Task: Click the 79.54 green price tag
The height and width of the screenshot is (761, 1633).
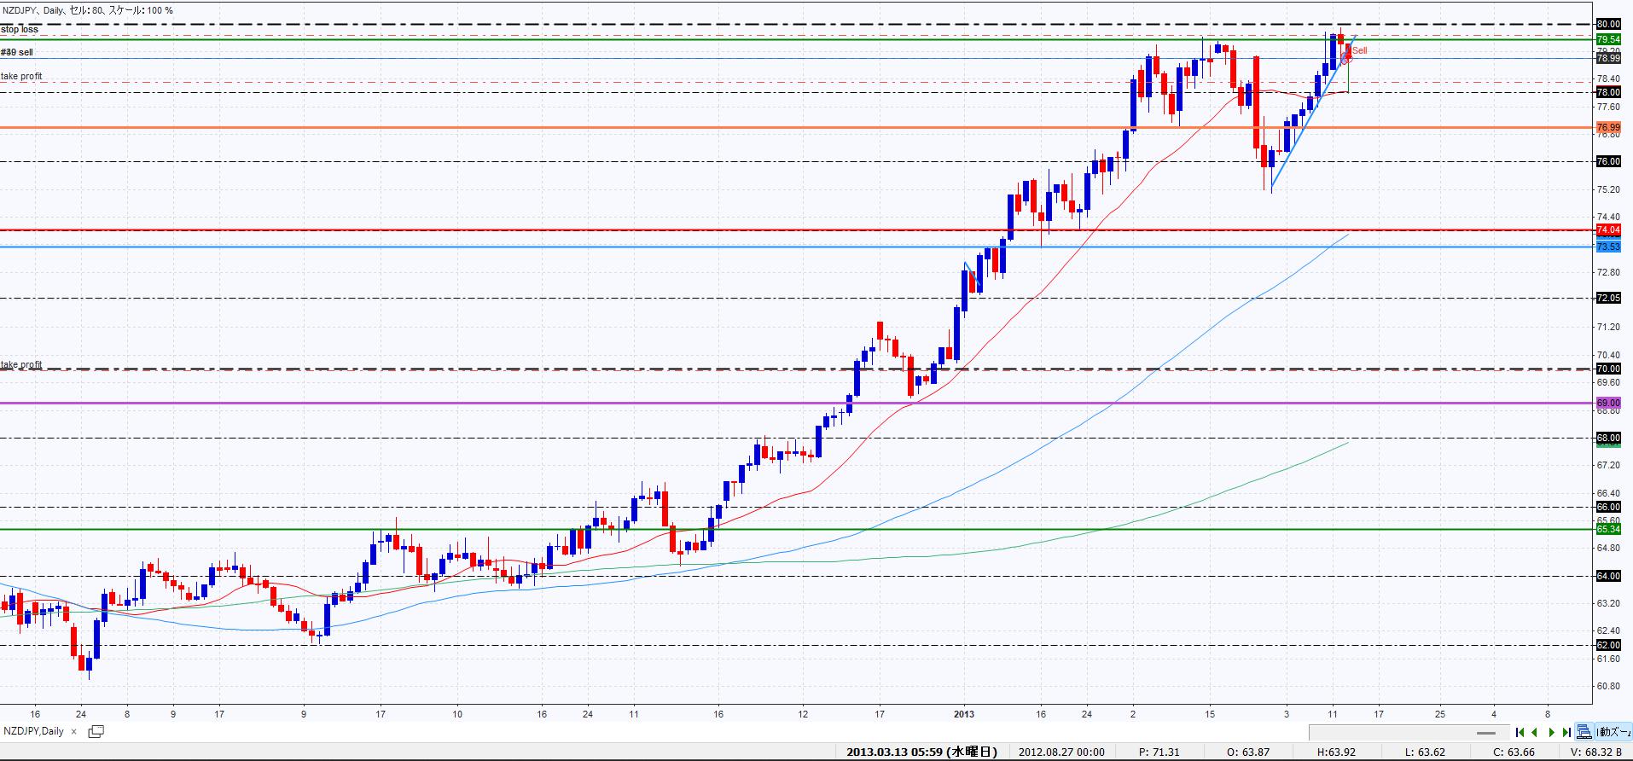Action: point(1607,39)
